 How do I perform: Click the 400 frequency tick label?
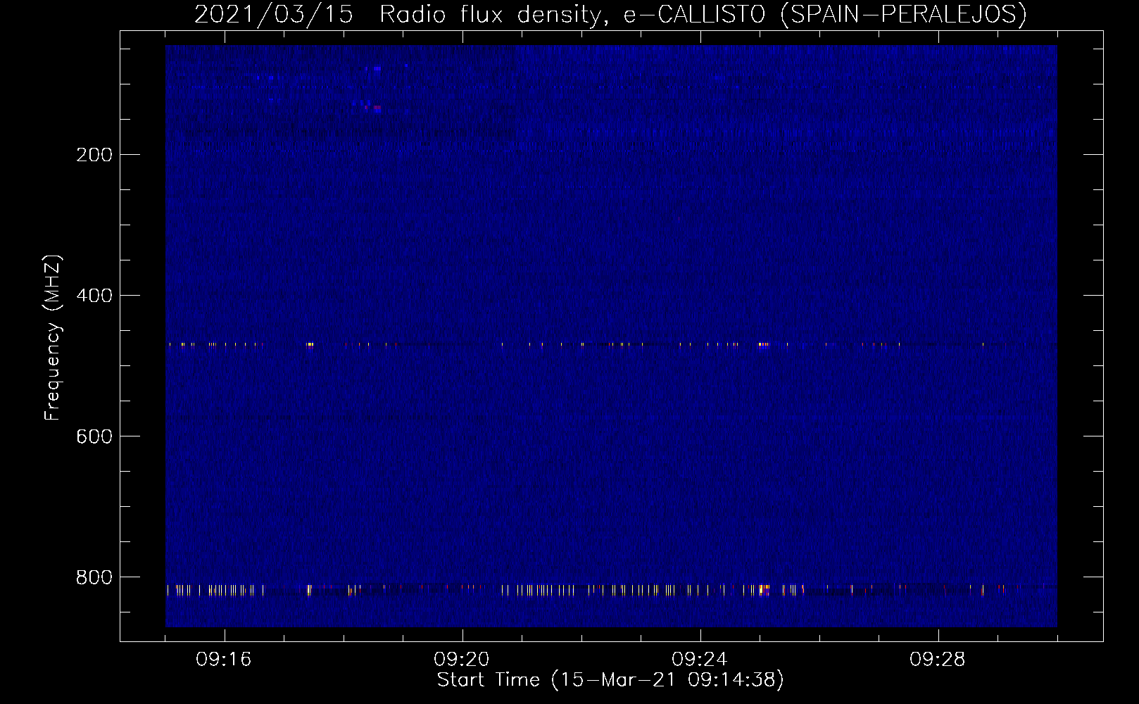pyautogui.click(x=94, y=296)
